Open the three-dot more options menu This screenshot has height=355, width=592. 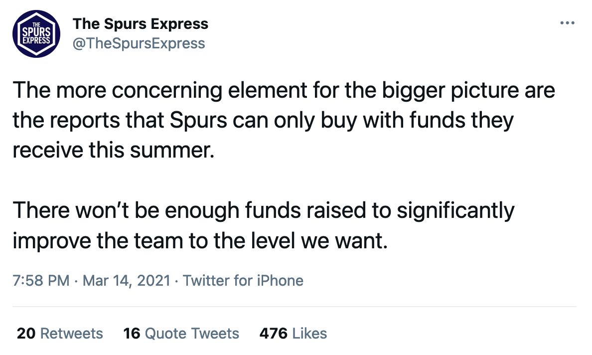[567, 23]
